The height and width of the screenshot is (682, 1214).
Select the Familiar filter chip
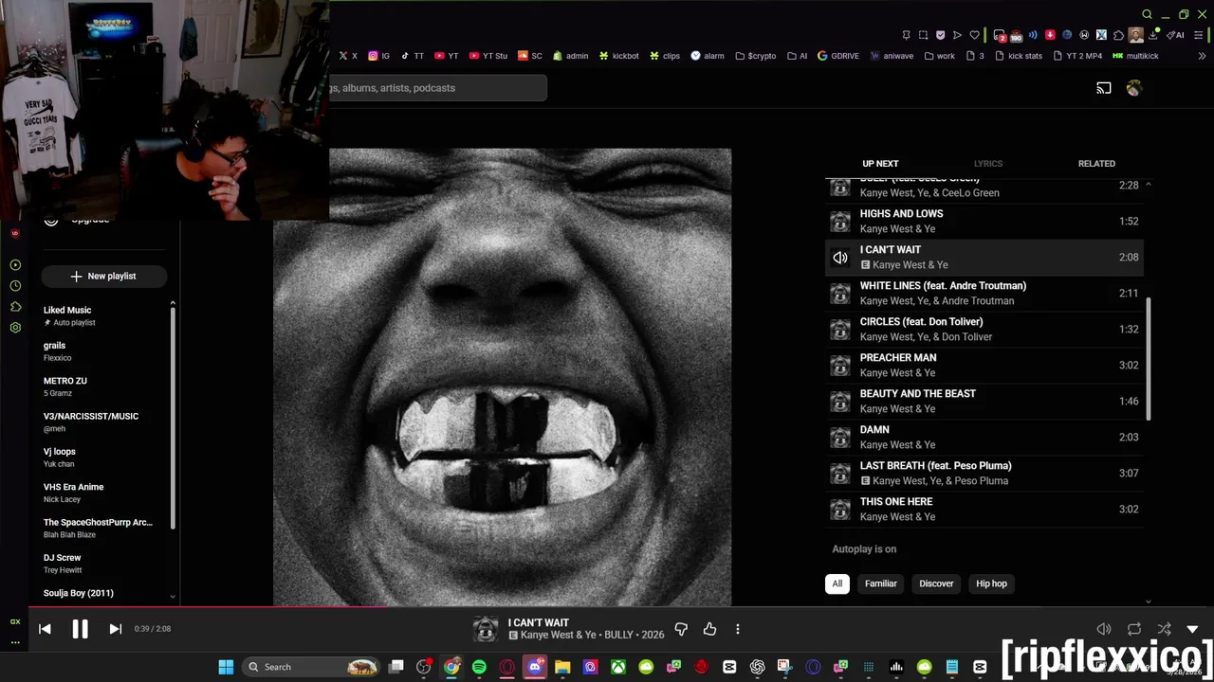880,583
